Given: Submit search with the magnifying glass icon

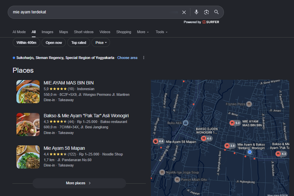Looking at the screenshot, I should tap(216, 12).
